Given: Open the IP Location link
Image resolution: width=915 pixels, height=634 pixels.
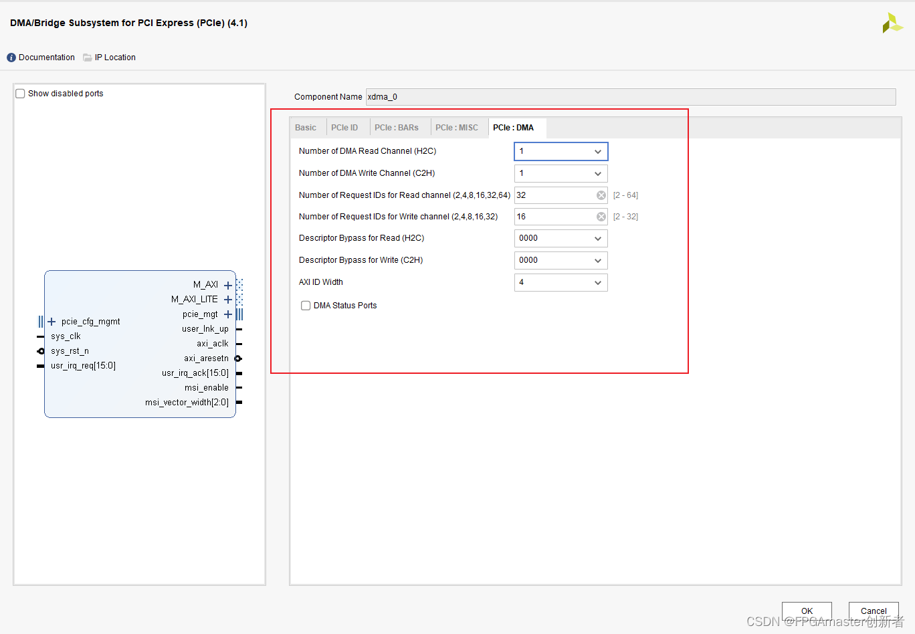Looking at the screenshot, I should (115, 58).
